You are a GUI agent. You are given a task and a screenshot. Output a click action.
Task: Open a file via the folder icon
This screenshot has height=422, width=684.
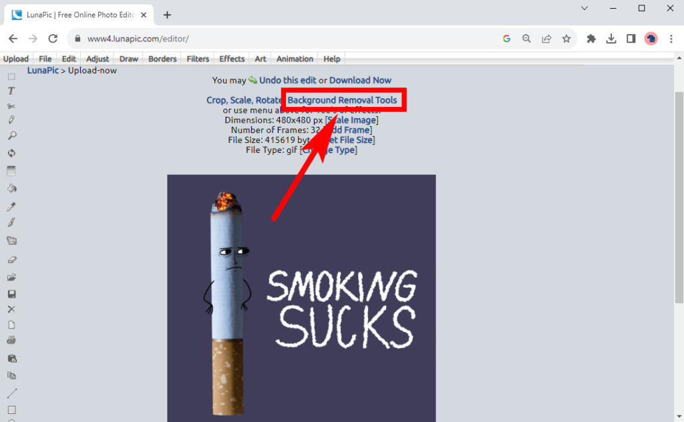pyautogui.click(x=11, y=276)
